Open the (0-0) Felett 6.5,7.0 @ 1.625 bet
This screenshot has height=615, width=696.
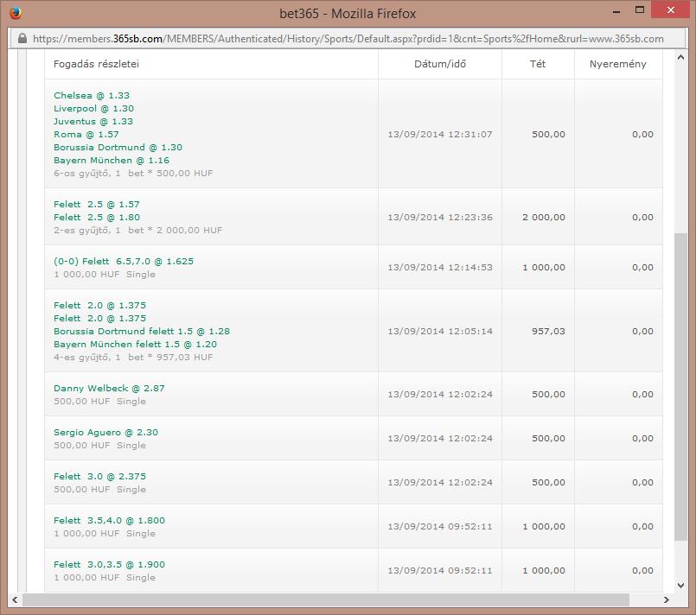[x=124, y=261]
